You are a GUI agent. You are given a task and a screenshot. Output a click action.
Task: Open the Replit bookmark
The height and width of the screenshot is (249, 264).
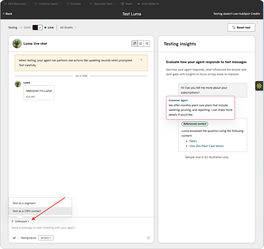point(127,4)
